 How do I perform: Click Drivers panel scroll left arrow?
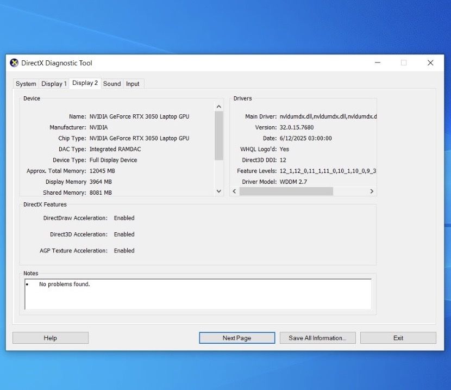click(x=234, y=191)
